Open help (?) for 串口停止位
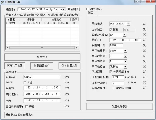 (x=144, y=61)
